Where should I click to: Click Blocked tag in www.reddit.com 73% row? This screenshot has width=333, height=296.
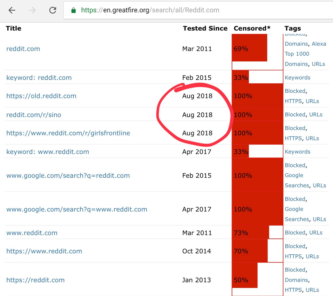tap(295, 233)
